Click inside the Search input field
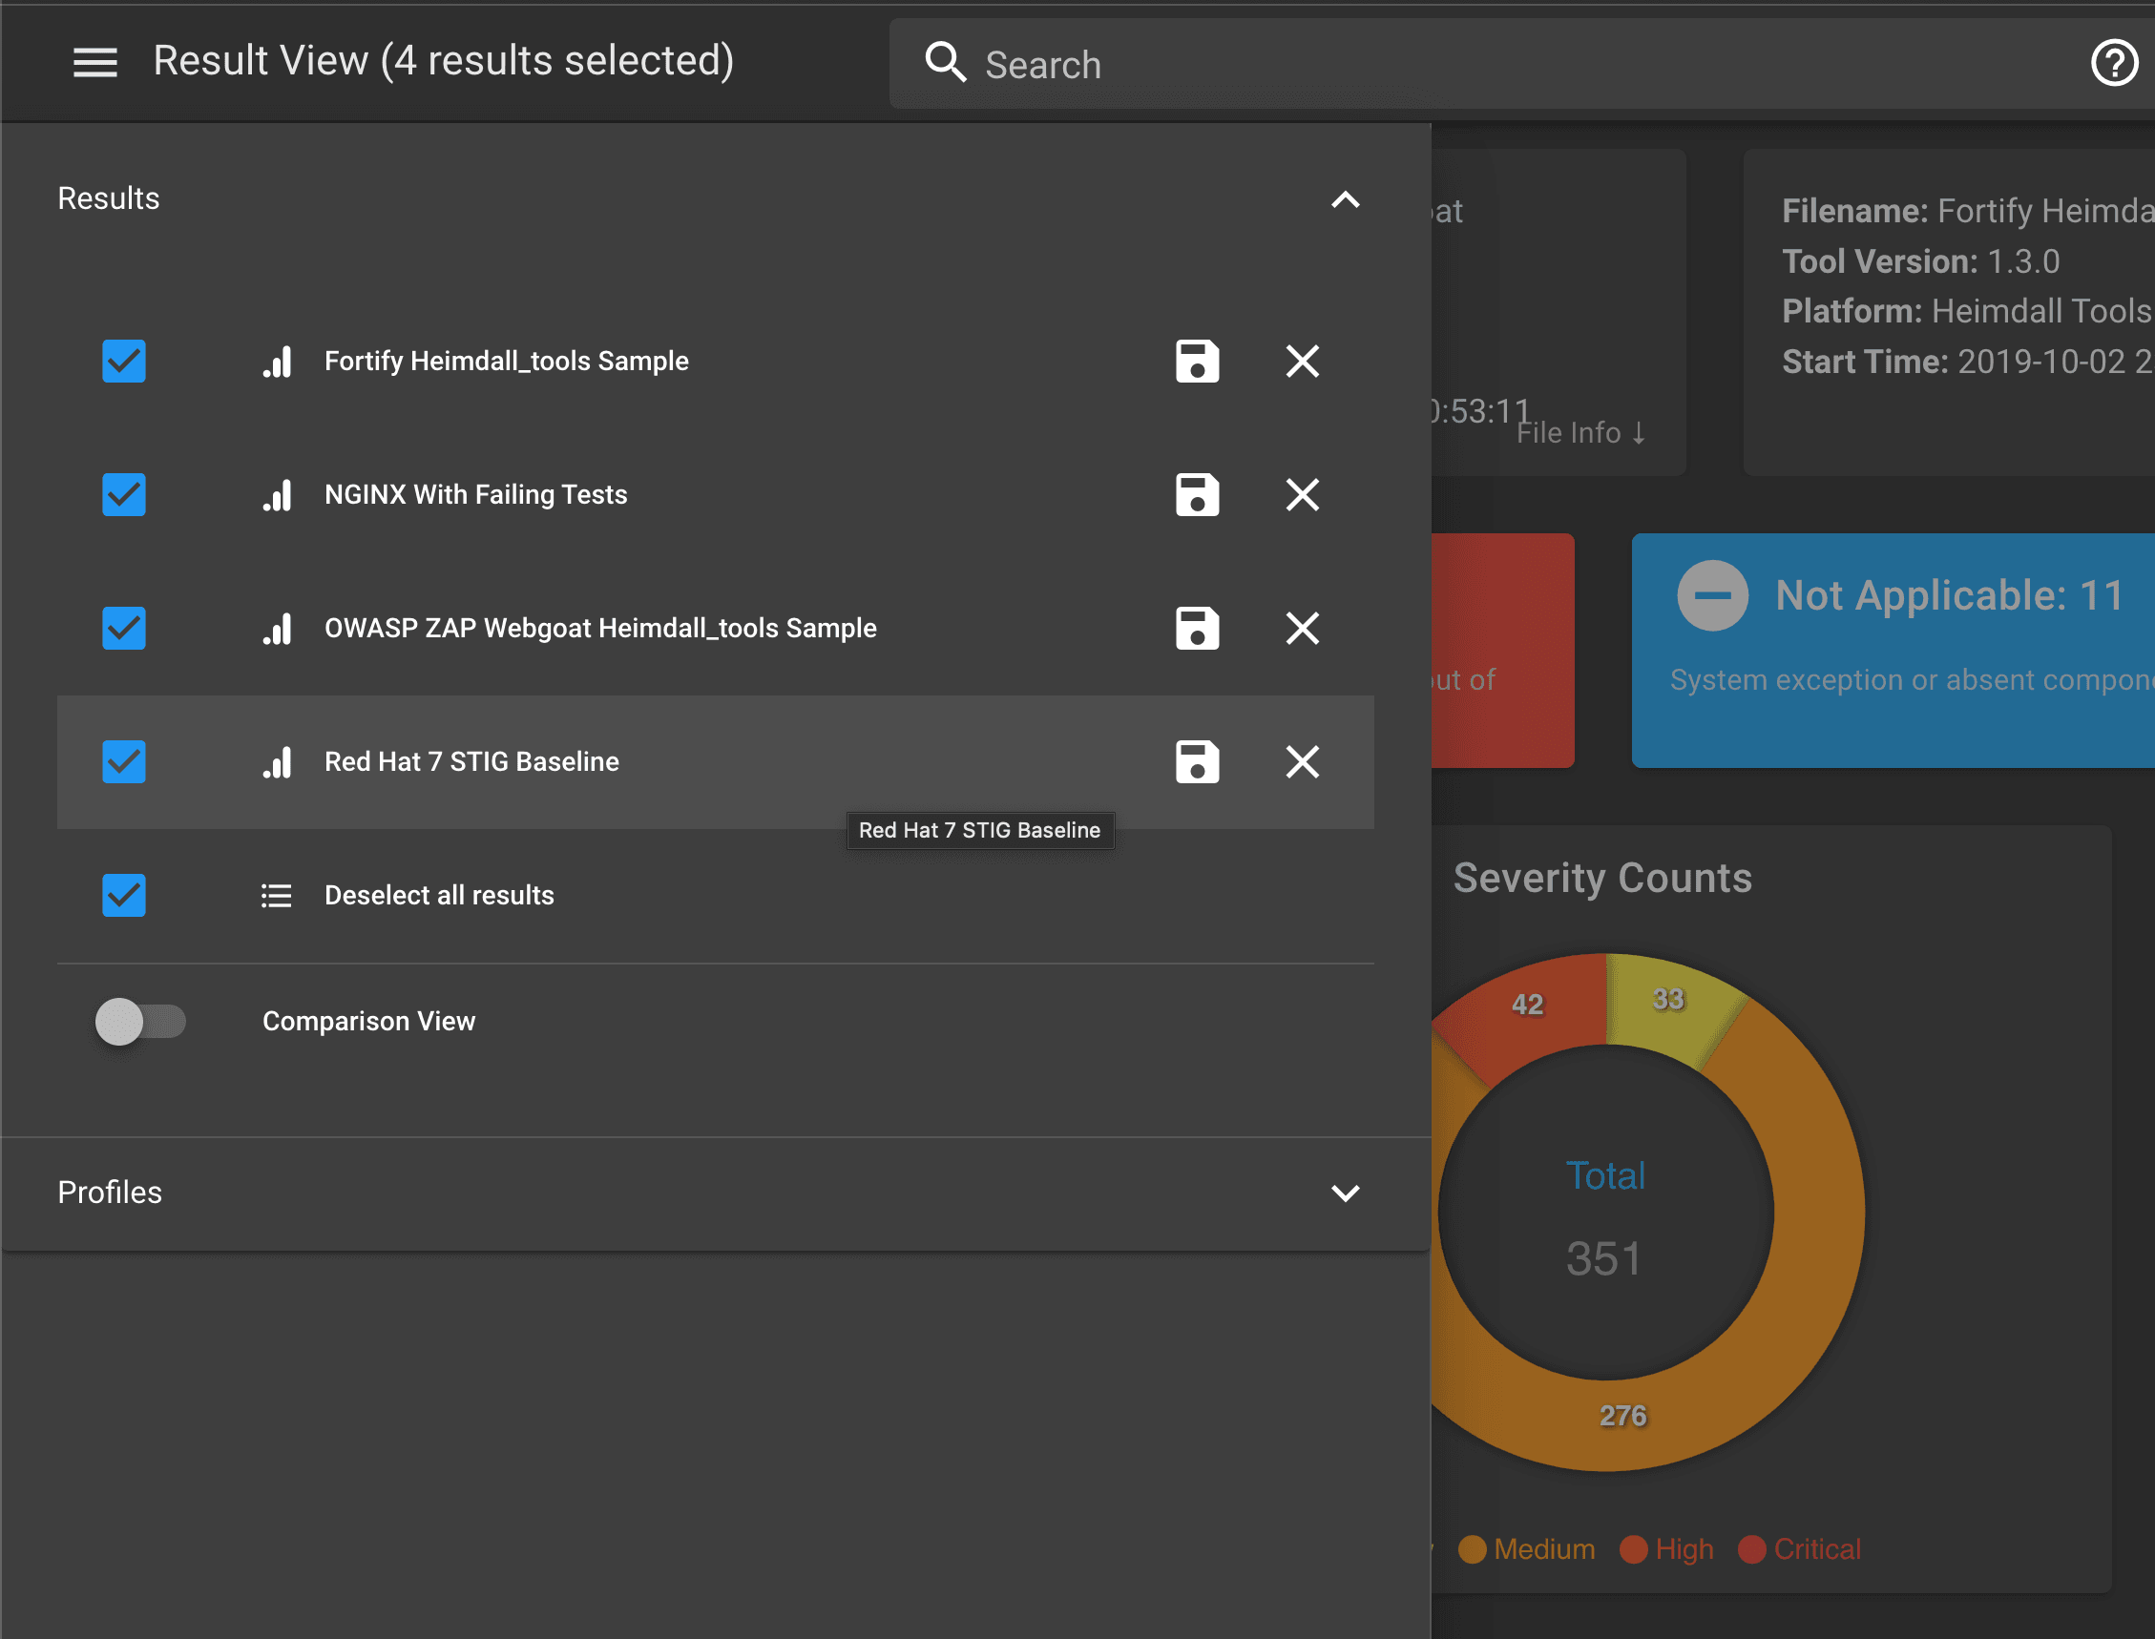2155x1639 pixels. pyautogui.click(x=1268, y=63)
